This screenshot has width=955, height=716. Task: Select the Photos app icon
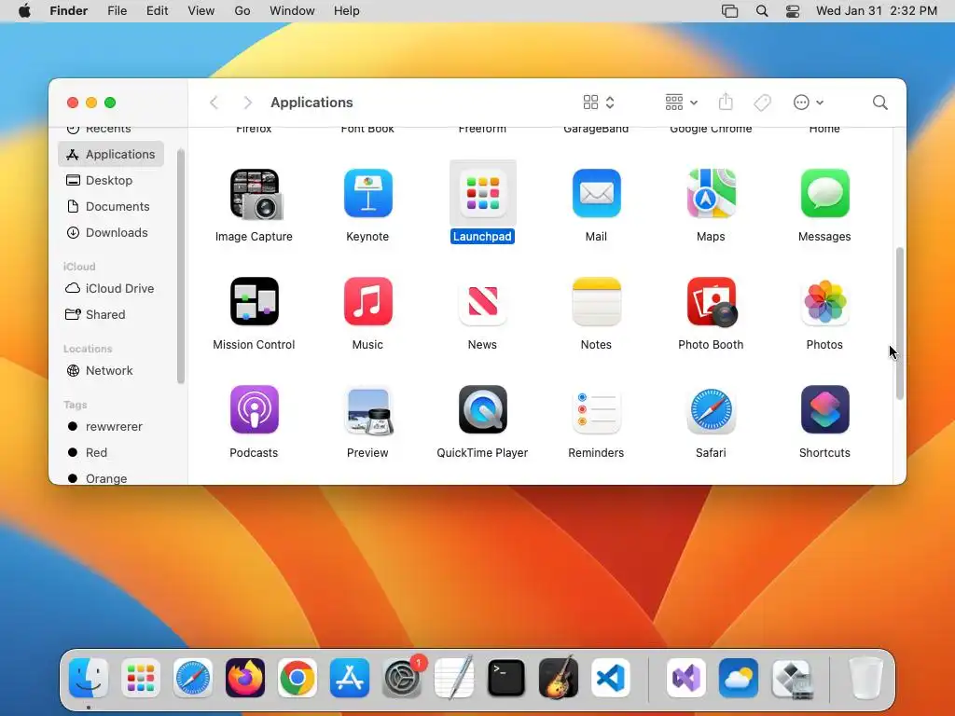824,301
